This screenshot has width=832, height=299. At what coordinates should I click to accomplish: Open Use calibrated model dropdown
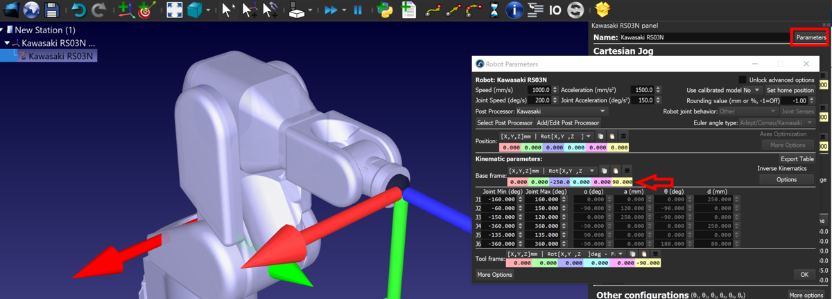[x=752, y=90]
